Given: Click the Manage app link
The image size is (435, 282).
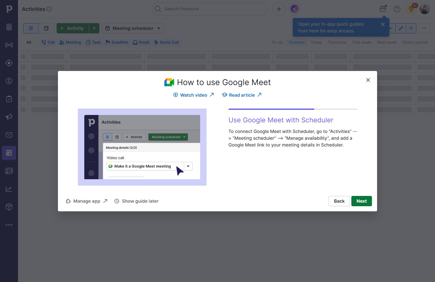Looking at the screenshot, I should coord(87,201).
